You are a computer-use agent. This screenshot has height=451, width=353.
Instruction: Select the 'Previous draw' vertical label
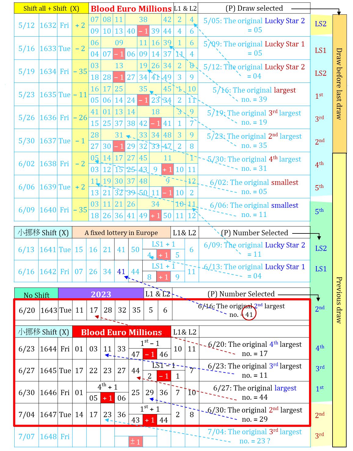[339, 300]
